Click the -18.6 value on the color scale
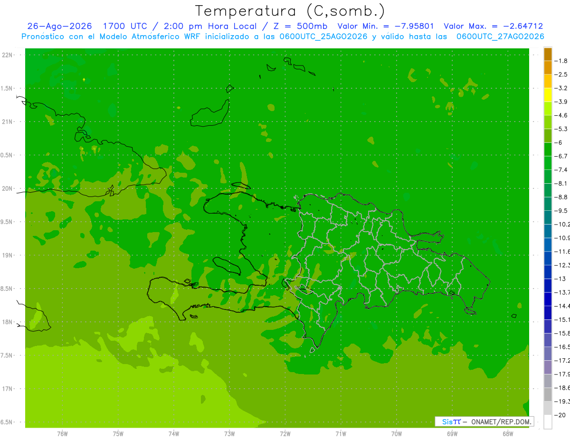 tap(563, 388)
